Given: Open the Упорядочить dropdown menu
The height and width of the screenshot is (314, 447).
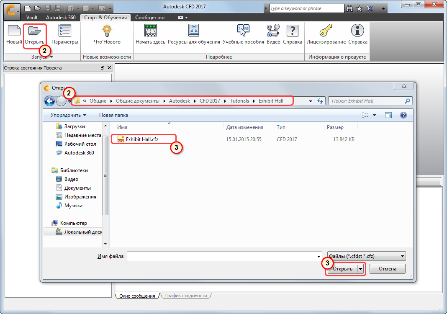Looking at the screenshot, I should click(68, 115).
